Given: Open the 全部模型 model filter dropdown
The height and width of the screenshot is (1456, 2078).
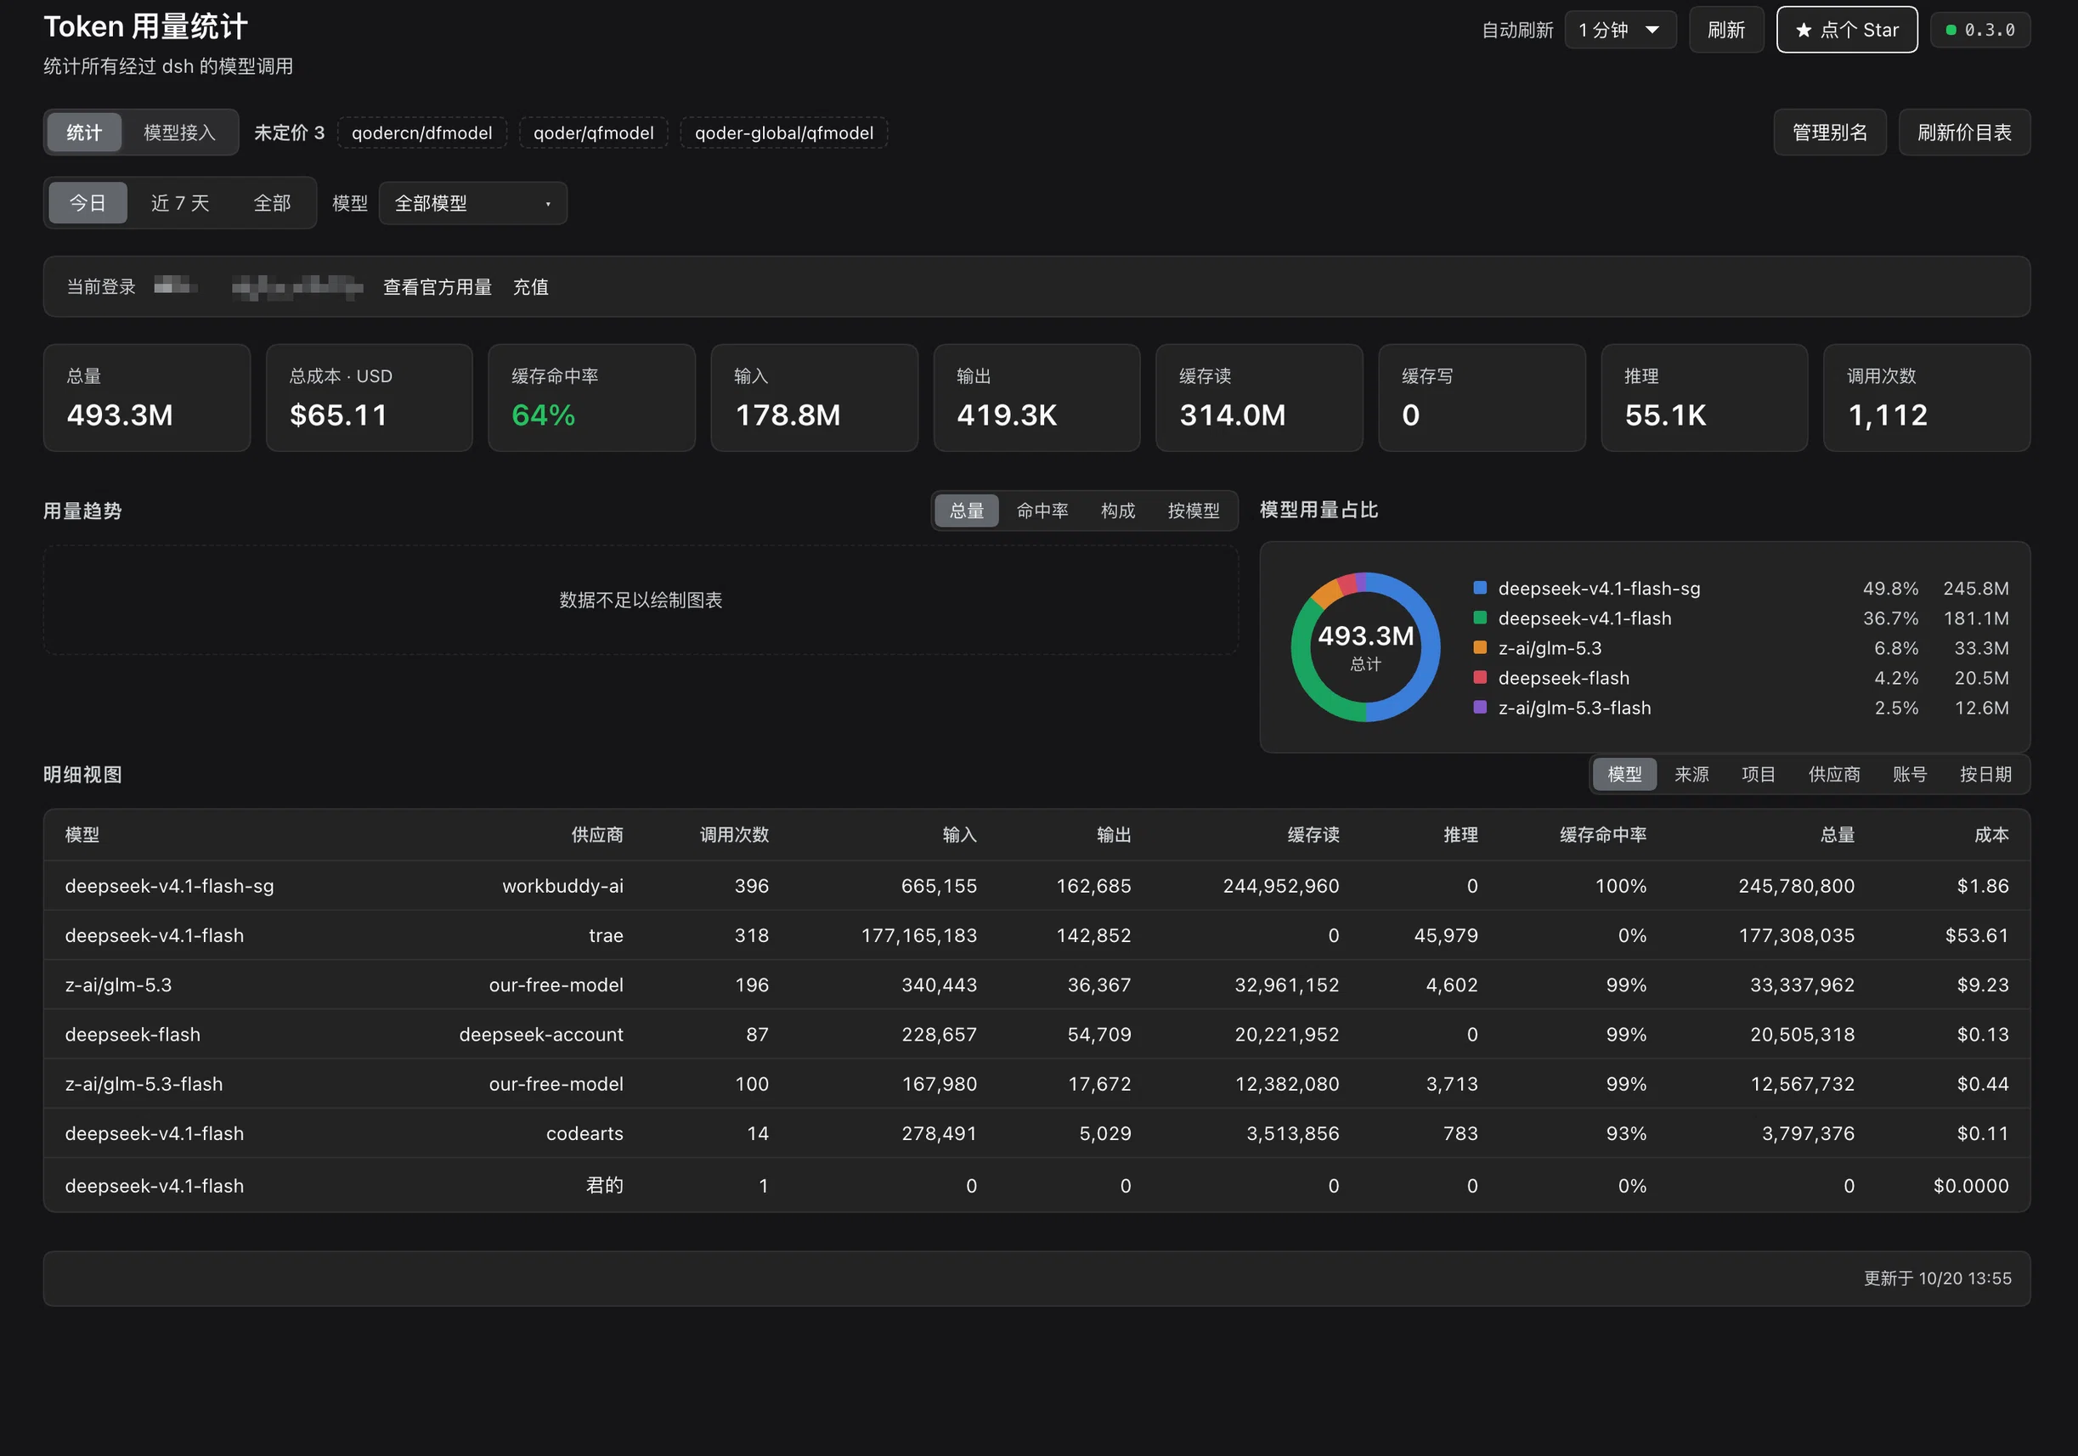Looking at the screenshot, I should pyautogui.click(x=472, y=204).
